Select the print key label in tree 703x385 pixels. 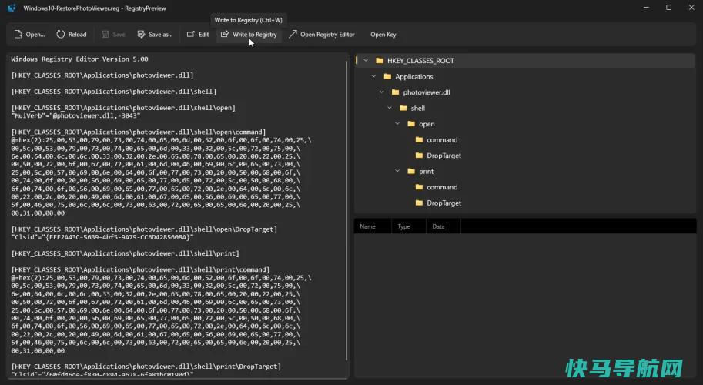coord(427,171)
